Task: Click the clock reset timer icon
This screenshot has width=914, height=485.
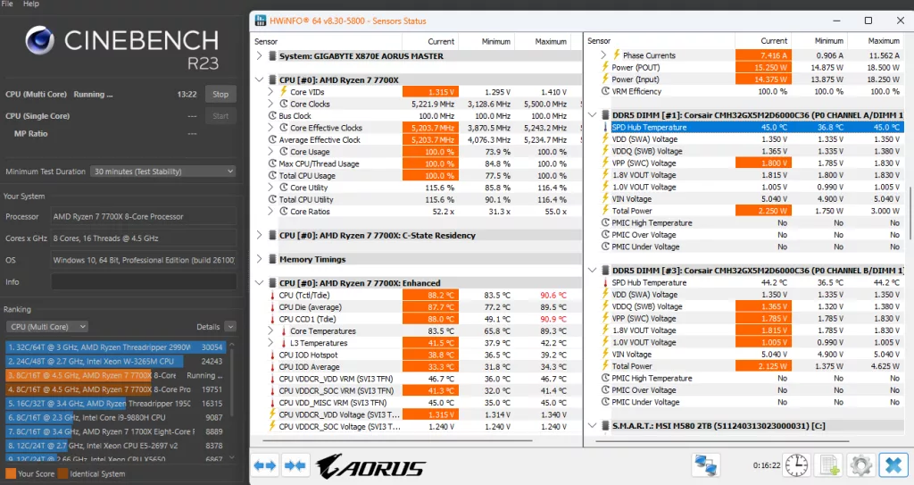Action: (796, 465)
